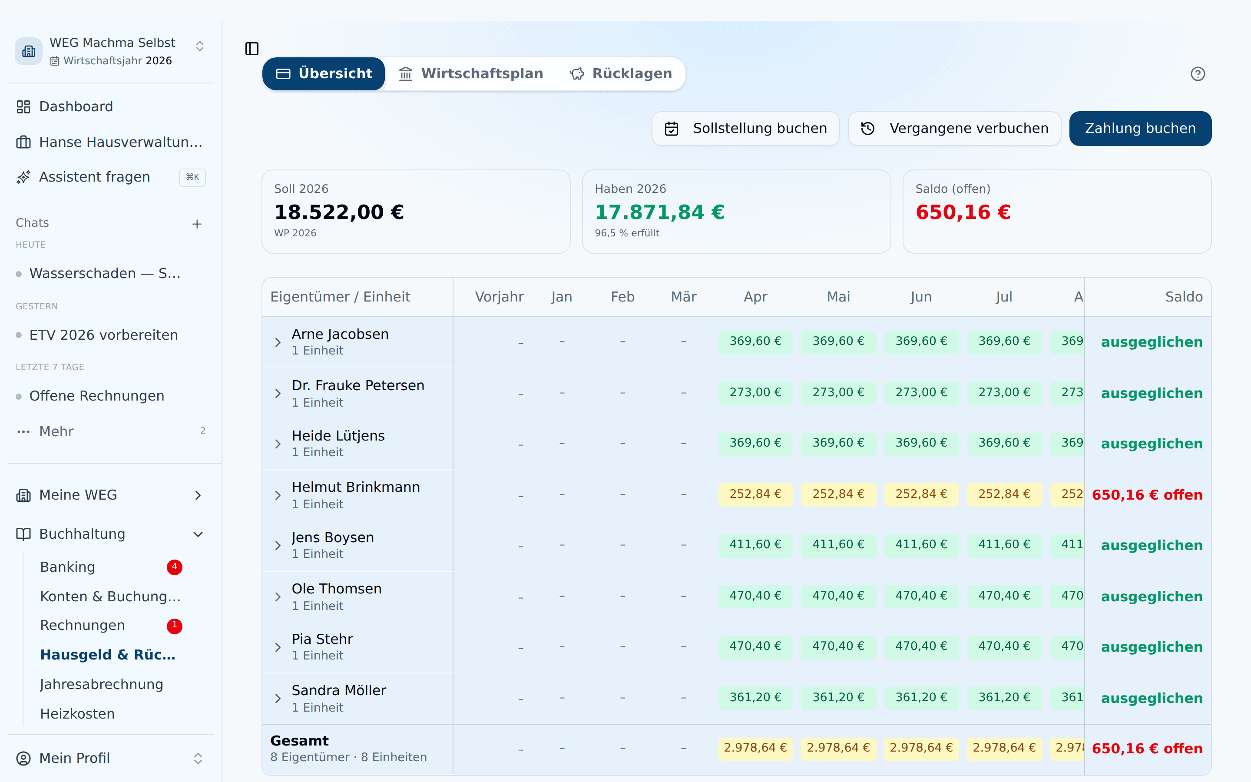Click Jens Boysen's April 411,60 € cell
Image resolution: width=1251 pixels, height=782 pixels.
point(755,545)
